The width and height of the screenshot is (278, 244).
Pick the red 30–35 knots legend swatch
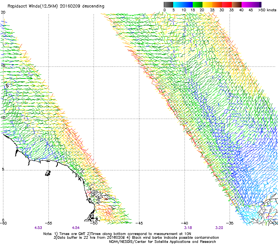pos(227,5)
